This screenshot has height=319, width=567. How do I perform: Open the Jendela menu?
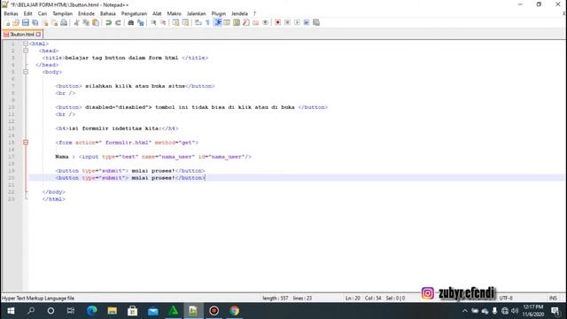coord(239,14)
